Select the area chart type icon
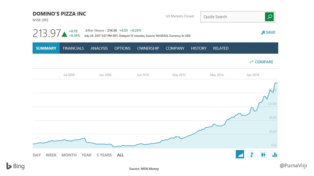The height and width of the screenshot is (176, 314). coord(240,154)
